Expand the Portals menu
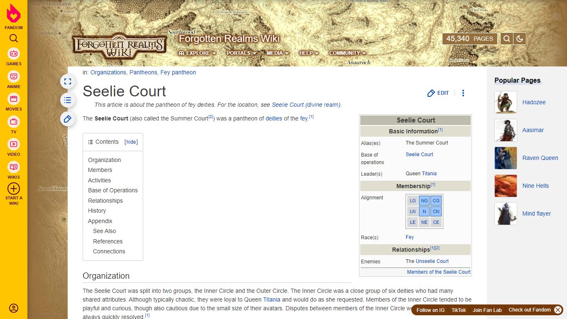The height and width of the screenshot is (319, 567). (x=241, y=53)
